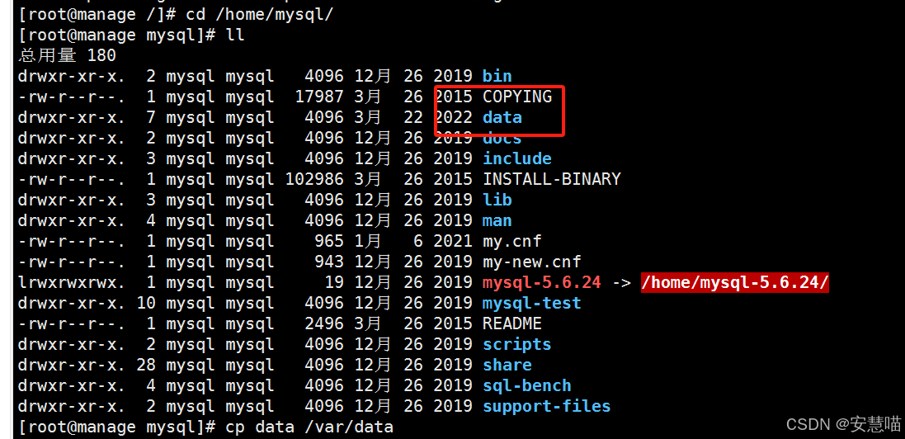
Task: Click the 'data' directory name
Action: click(x=502, y=117)
